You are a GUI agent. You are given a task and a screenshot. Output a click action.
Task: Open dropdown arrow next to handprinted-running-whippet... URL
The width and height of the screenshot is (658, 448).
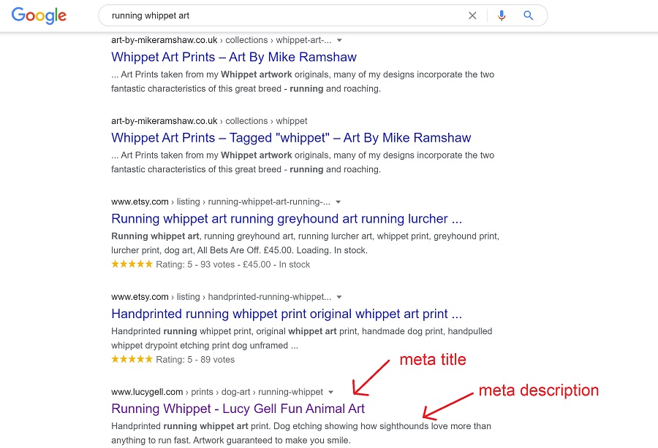click(339, 297)
